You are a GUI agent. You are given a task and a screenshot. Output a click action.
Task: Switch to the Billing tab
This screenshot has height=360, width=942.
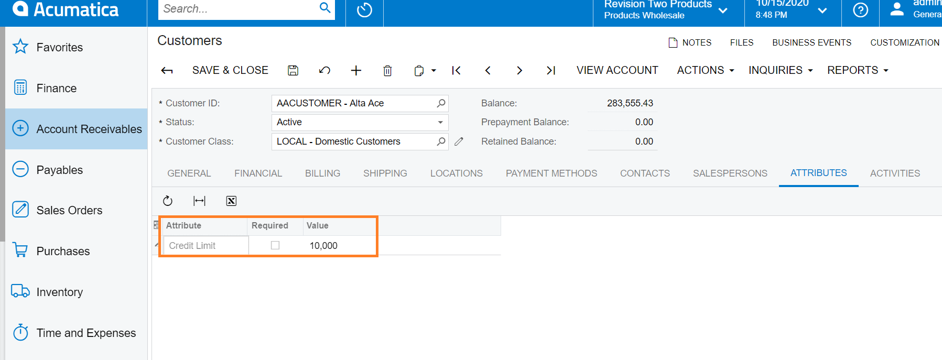tap(323, 173)
